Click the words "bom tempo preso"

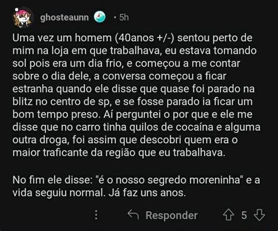pyautogui.click(x=56, y=115)
